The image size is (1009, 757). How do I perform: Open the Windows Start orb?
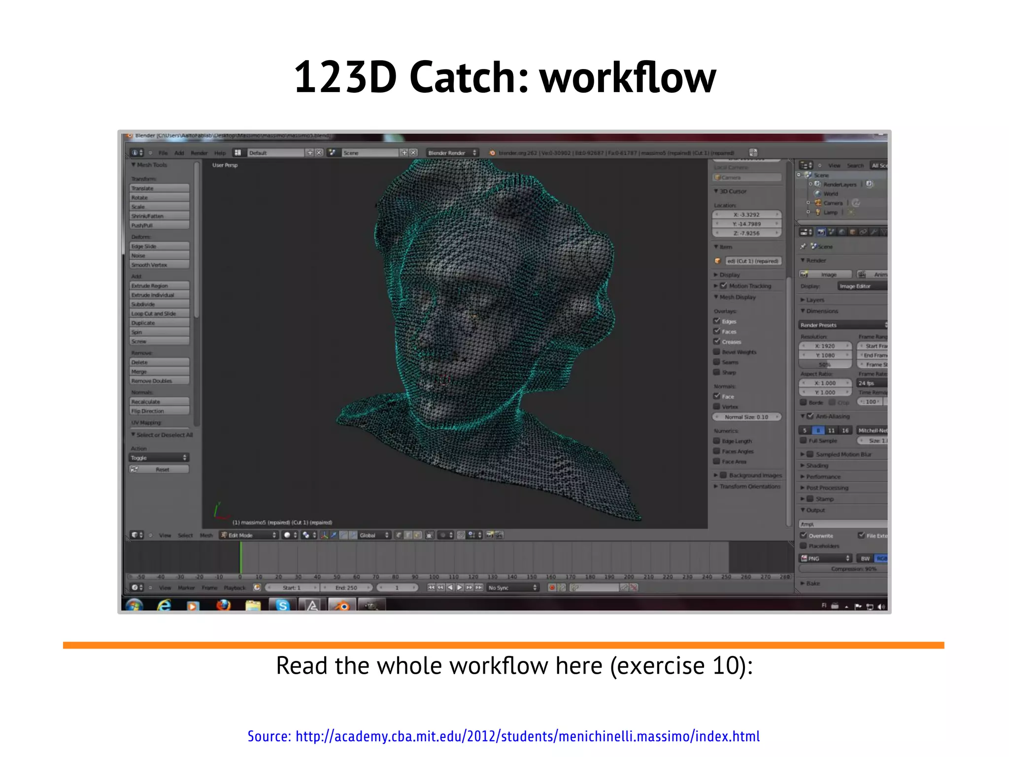pyautogui.click(x=135, y=605)
